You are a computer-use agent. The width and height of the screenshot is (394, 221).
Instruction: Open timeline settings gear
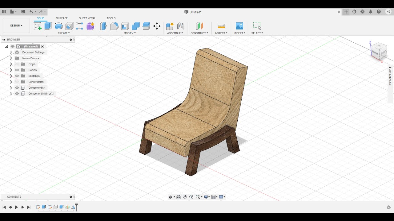389,207
